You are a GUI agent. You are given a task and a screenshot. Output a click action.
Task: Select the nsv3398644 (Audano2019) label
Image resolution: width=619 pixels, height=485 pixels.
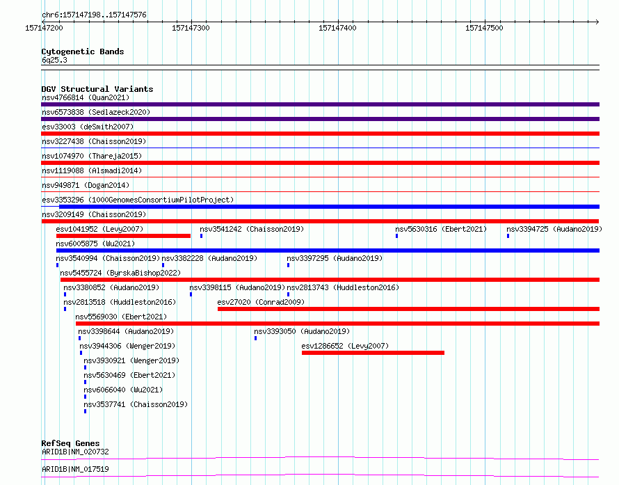[126, 331]
